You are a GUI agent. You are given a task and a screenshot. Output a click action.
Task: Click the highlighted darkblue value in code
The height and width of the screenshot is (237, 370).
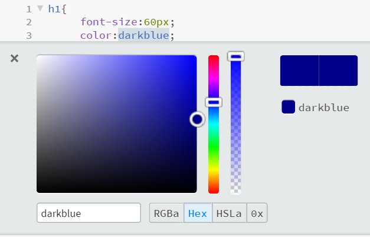pos(144,35)
